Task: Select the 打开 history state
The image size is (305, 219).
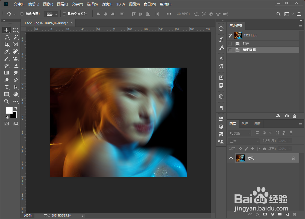Action: [263, 44]
